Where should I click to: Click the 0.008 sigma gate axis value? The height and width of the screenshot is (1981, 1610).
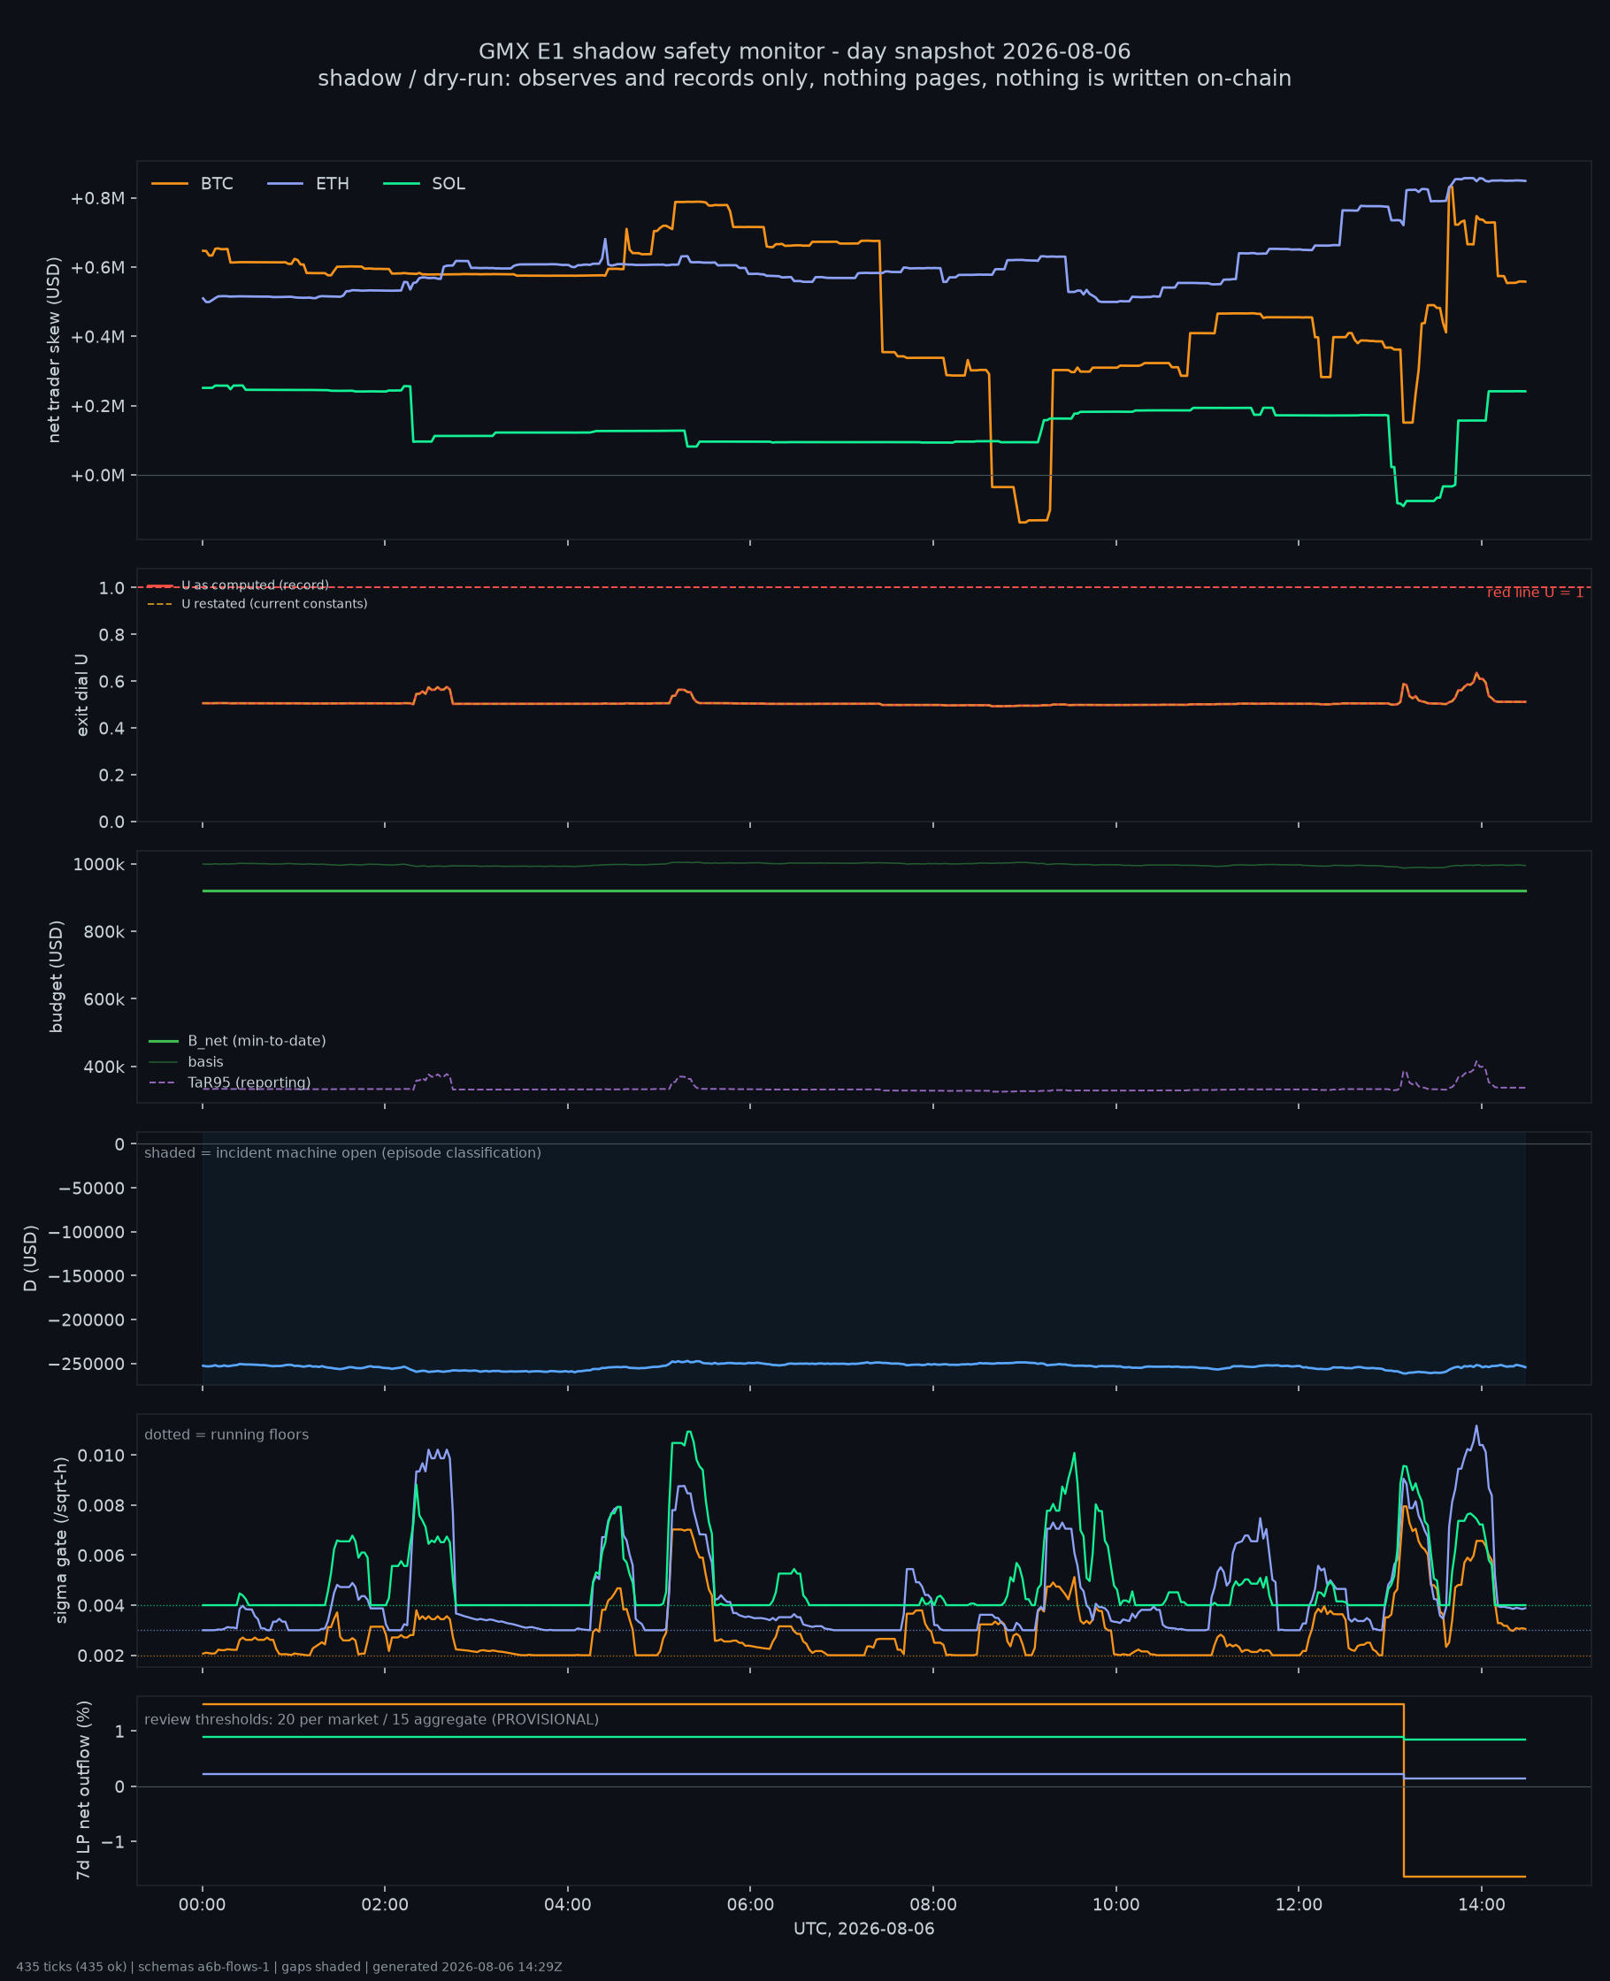click(101, 1505)
